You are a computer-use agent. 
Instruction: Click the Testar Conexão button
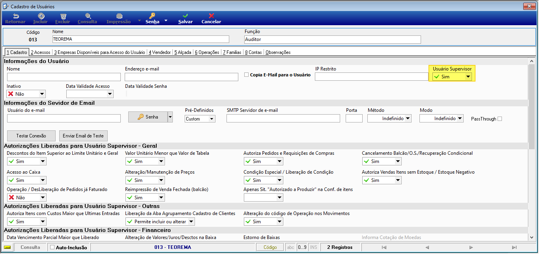coord(31,135)
